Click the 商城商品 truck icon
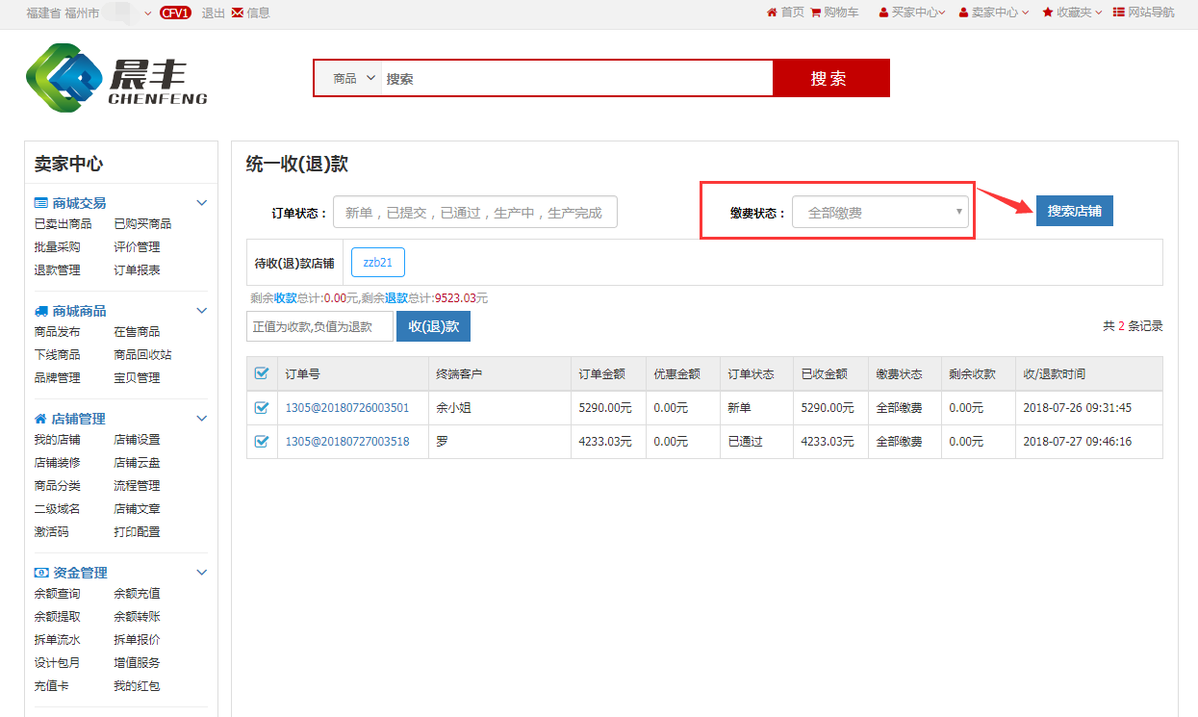The width and height of the screenshot is (1198, 717). point(41,311)
